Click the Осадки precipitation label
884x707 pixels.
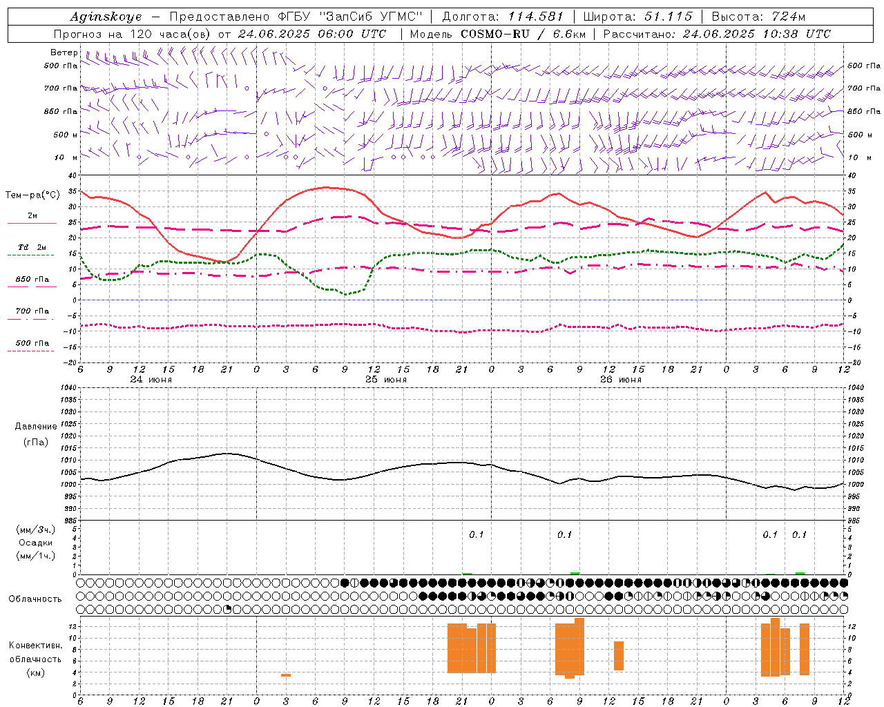(36, 543)
